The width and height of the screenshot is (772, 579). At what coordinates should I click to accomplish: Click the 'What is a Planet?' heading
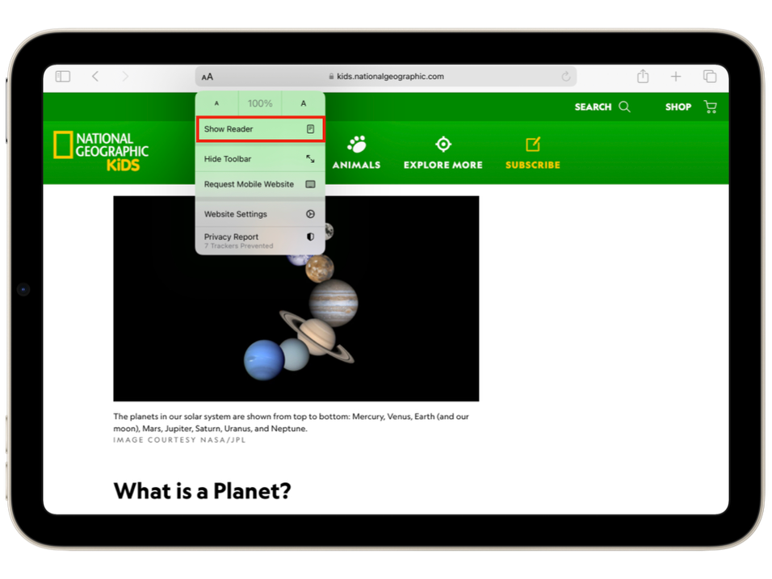(x=203, y=491)
